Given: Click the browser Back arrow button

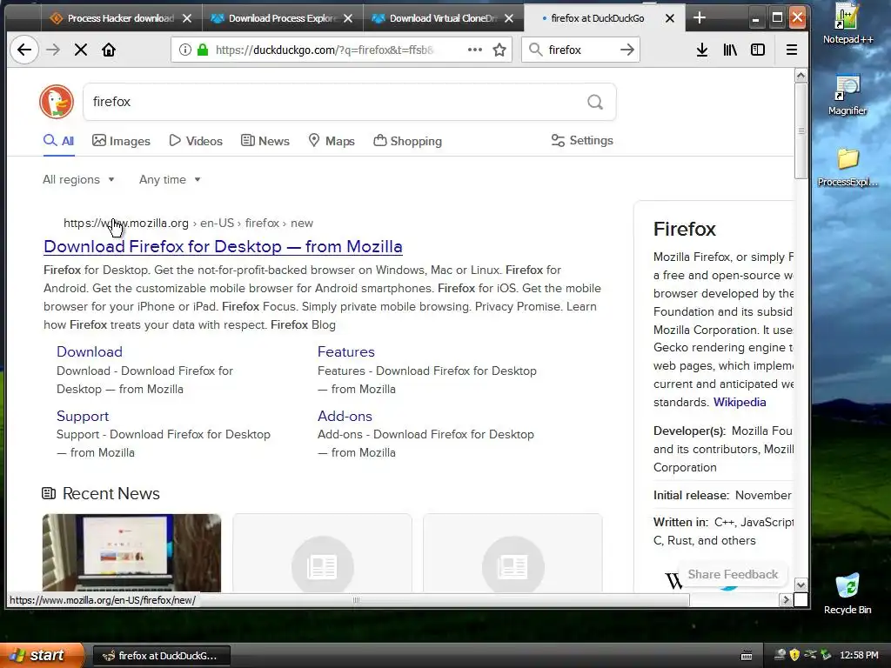Looking at the screenshot, I should (x=23, y=50).
